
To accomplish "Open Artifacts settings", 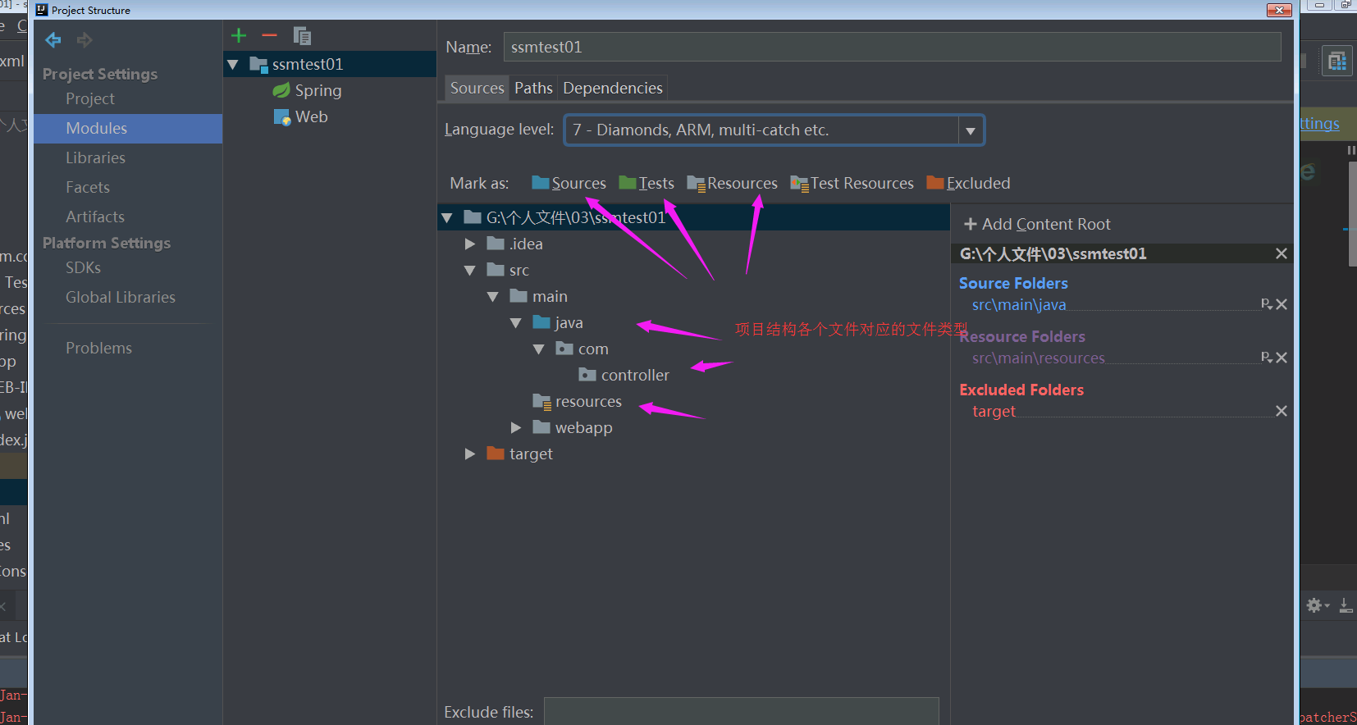I will 95,217.
